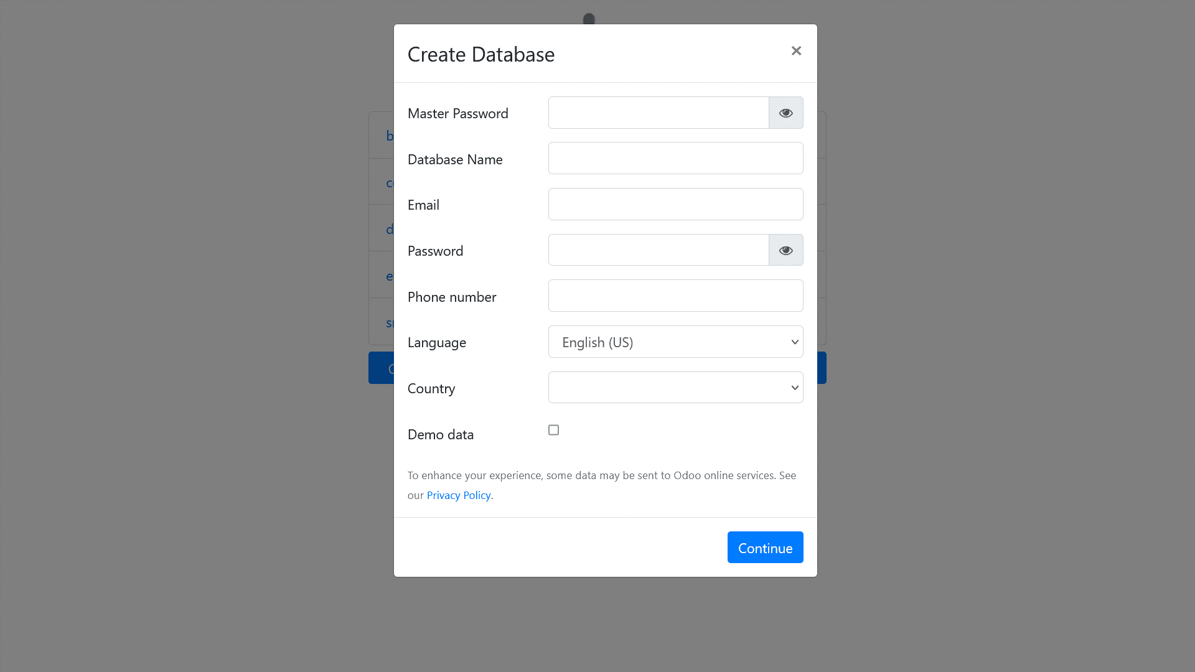
Task: Click the Continue button
Action: (x=765, y=548)
